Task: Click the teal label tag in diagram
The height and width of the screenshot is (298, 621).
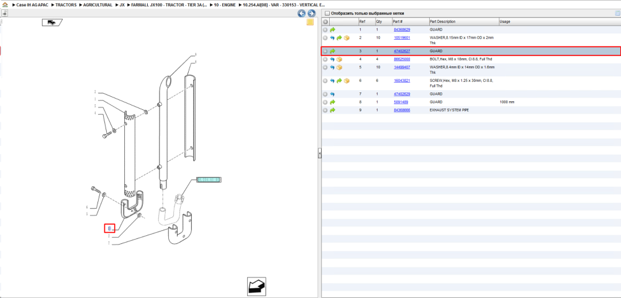Action: click(209, 179)
